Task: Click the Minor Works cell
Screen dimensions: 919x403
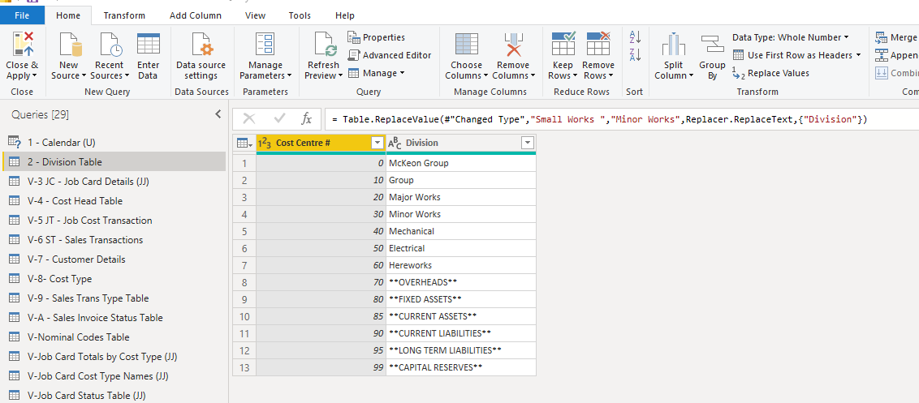Action: 460,214
